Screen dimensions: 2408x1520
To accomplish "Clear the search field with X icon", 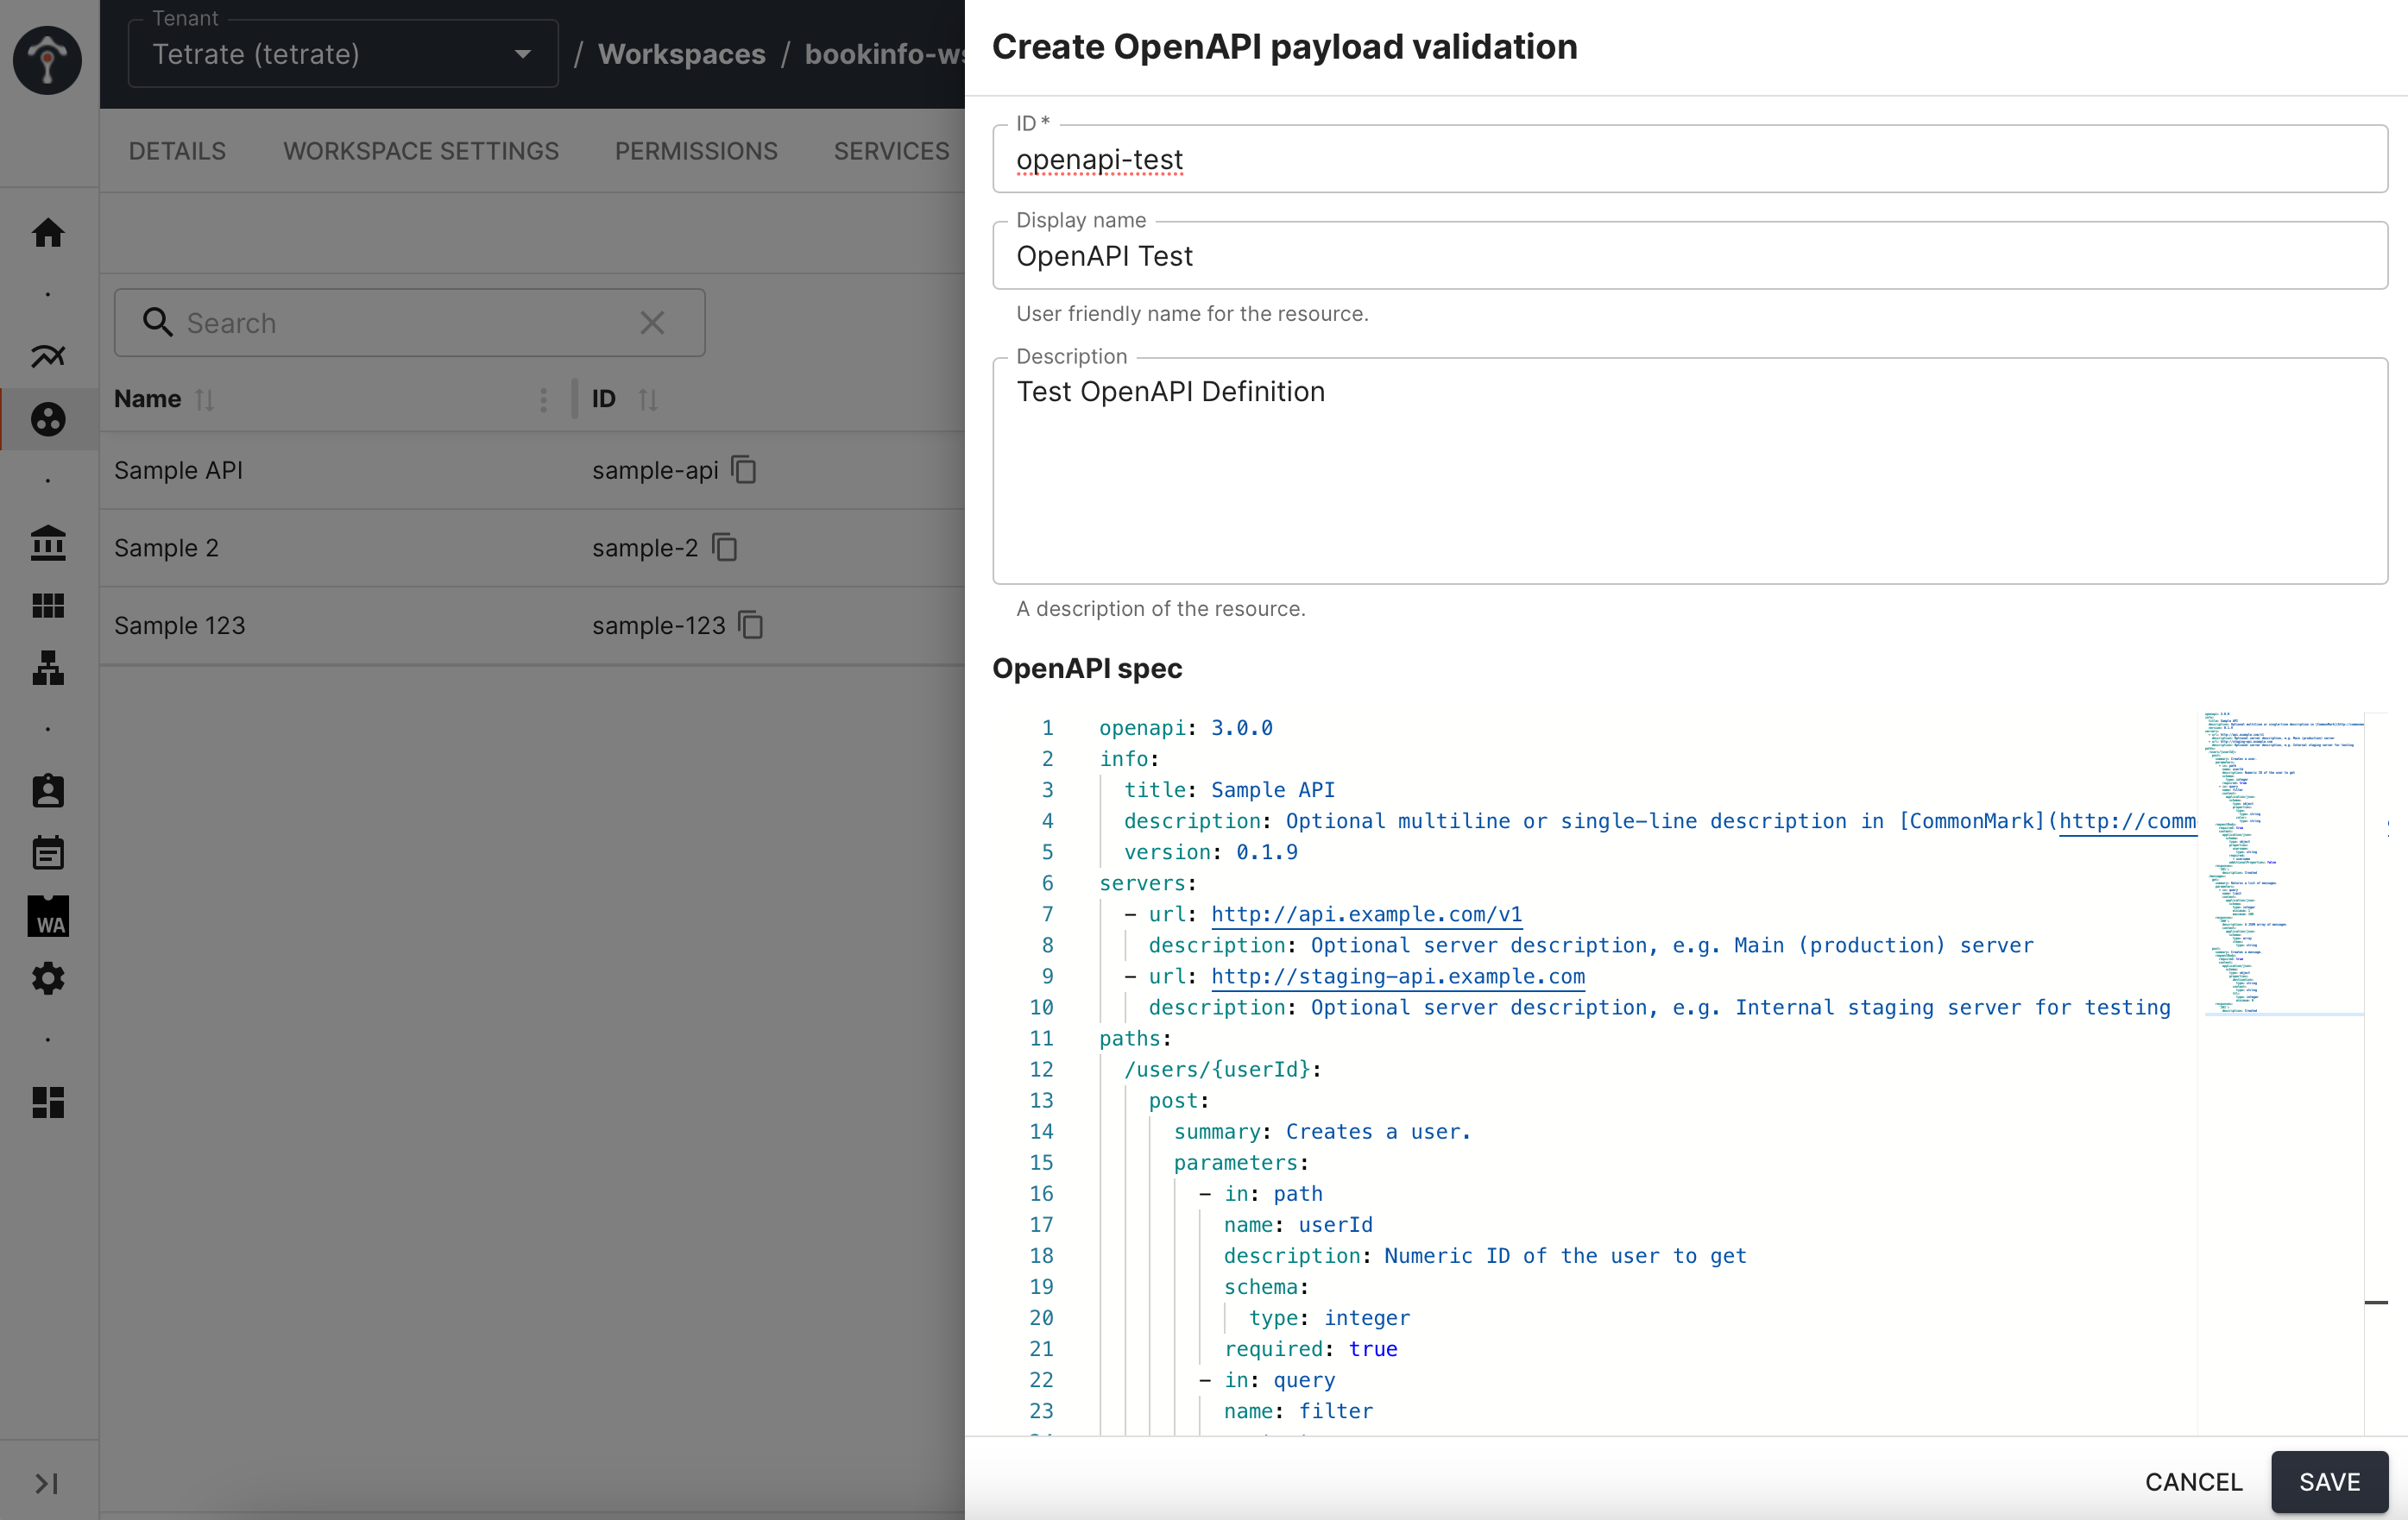I will [652, 323].
